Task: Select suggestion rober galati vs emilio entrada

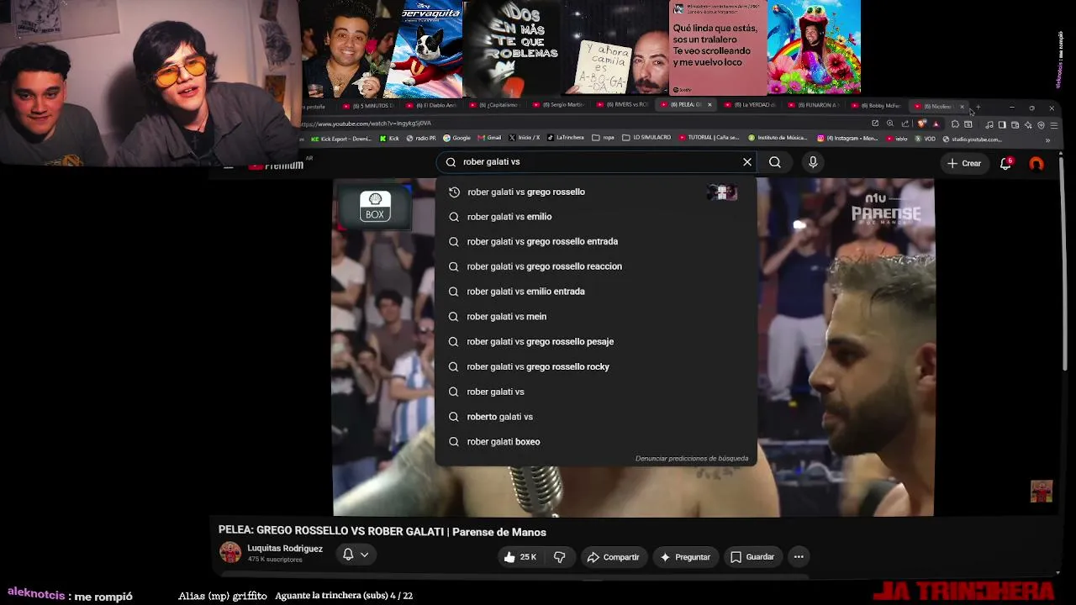Action: click(596, 292)
